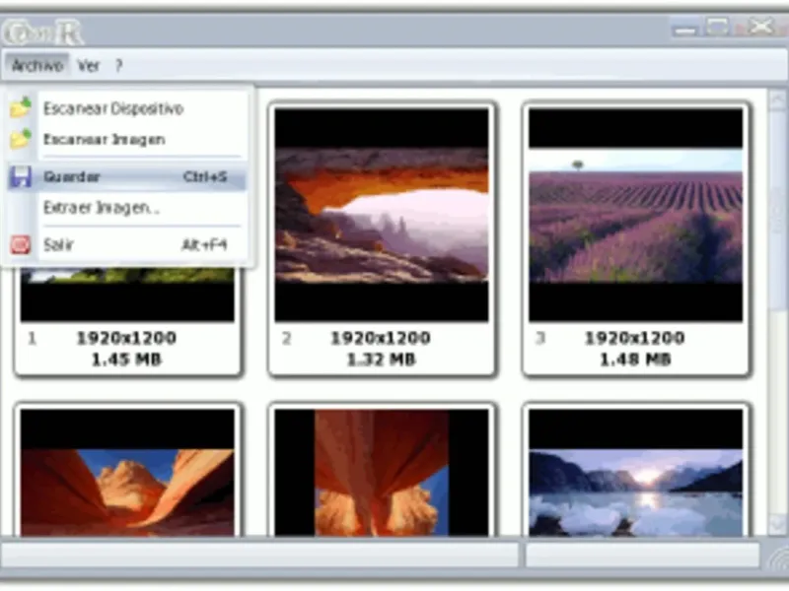Click the 1.32 MB size label
This screenshot has height=591, width=789.
381,360
